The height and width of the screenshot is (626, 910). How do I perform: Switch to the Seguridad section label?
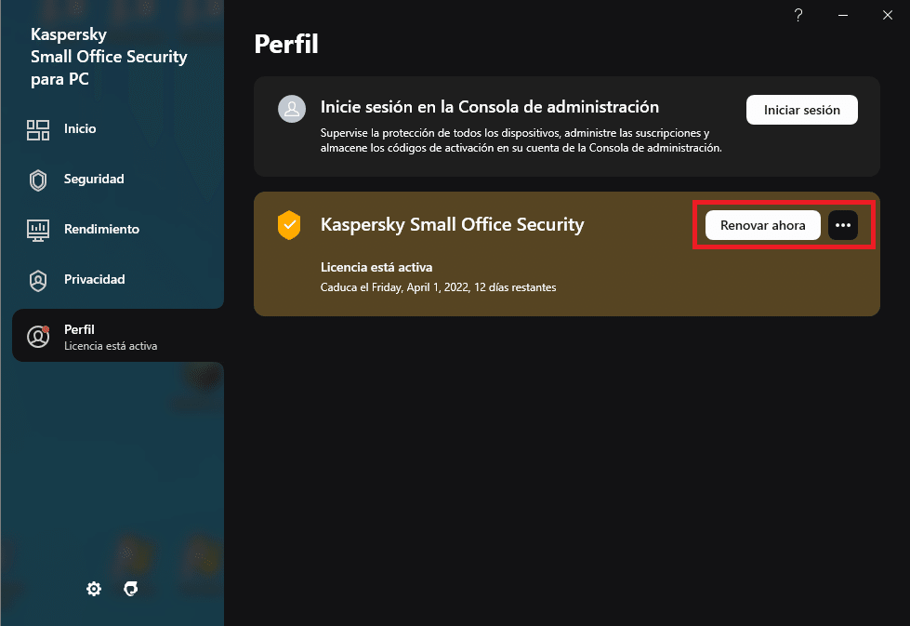pos(94,180)
